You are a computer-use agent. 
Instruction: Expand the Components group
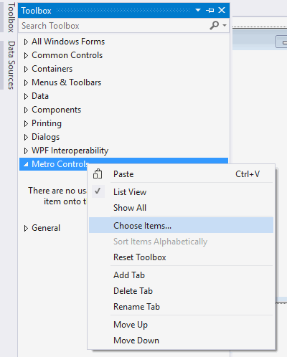coord(26,110)
